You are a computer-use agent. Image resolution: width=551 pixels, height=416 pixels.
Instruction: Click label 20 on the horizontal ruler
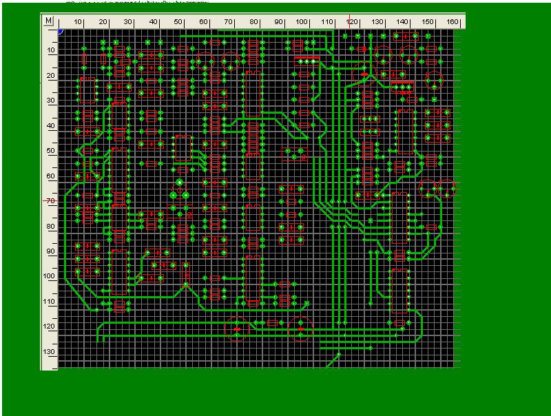(103, 22)
